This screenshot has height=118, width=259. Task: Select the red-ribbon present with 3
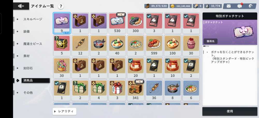pos(117,90)
